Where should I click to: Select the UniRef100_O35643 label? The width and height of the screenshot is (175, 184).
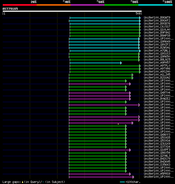pyautogui.click(x=157, y=165)
